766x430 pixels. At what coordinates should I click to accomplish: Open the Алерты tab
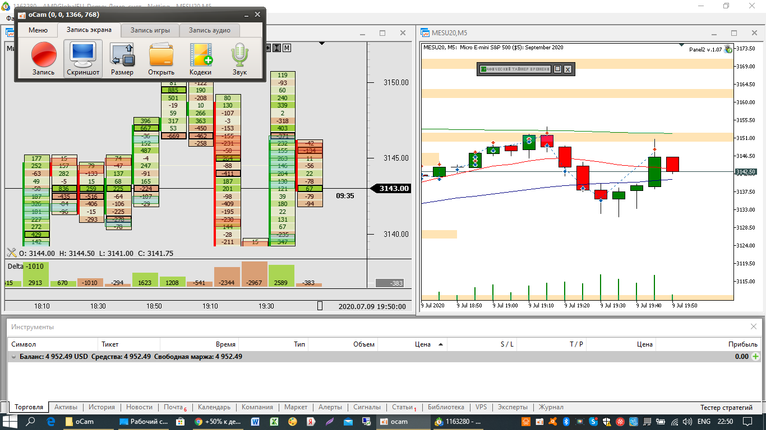point(330,407)
